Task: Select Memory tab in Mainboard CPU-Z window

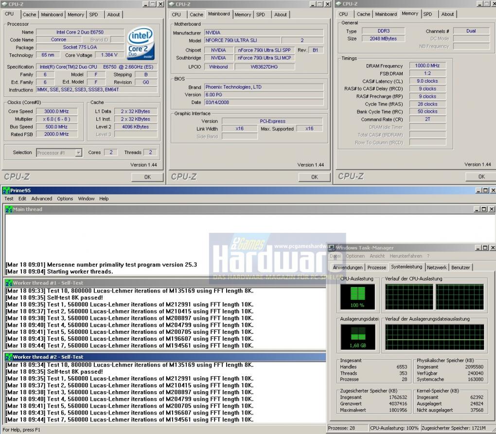Action: coord(243,15)
